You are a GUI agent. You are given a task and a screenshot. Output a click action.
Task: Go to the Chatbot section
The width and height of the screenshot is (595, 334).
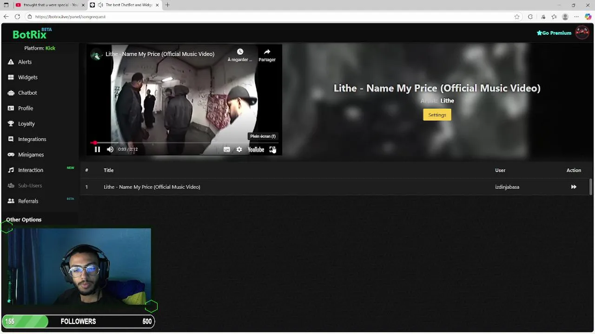tap(27, 93)
